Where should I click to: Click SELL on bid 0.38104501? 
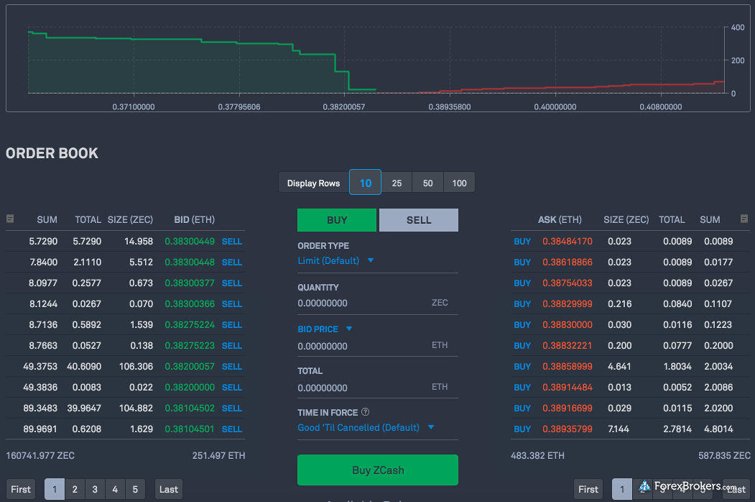[231, 429]
